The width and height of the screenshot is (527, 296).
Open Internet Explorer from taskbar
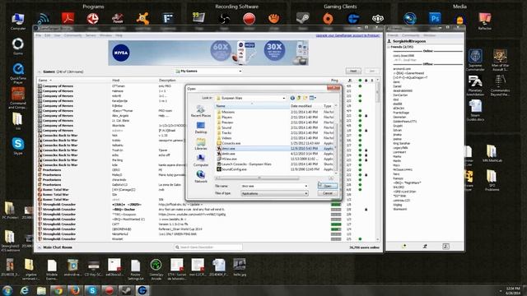coord(25,290)
